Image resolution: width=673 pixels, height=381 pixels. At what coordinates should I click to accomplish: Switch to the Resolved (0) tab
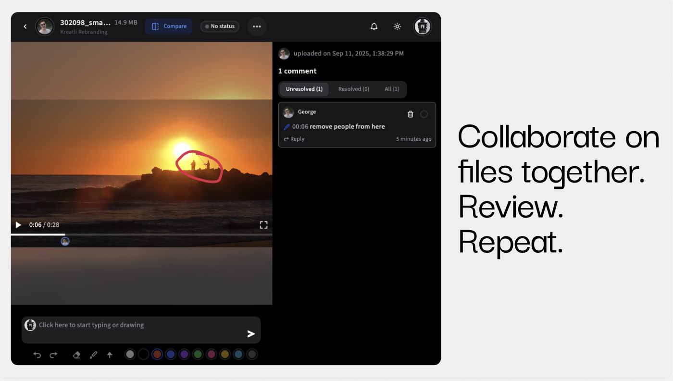[x=353, y=89]
